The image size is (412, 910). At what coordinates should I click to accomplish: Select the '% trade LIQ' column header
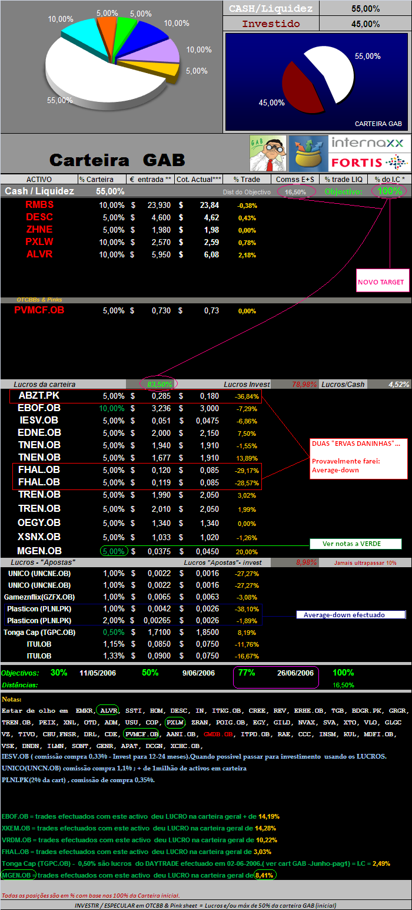pyautogui.click(x=343, y=179)
